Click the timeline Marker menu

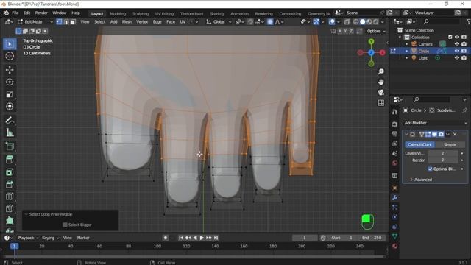coord(83,238)
